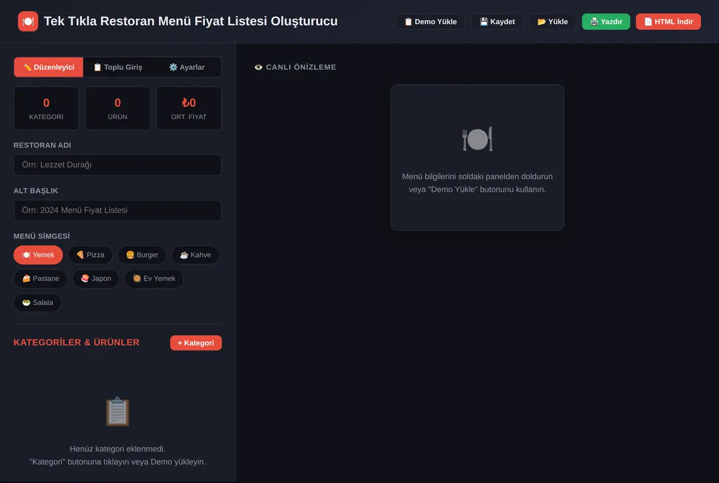Screen dimensions: 719x483
Task: Print the menu using Yazdır
Action: coord(606,22)
